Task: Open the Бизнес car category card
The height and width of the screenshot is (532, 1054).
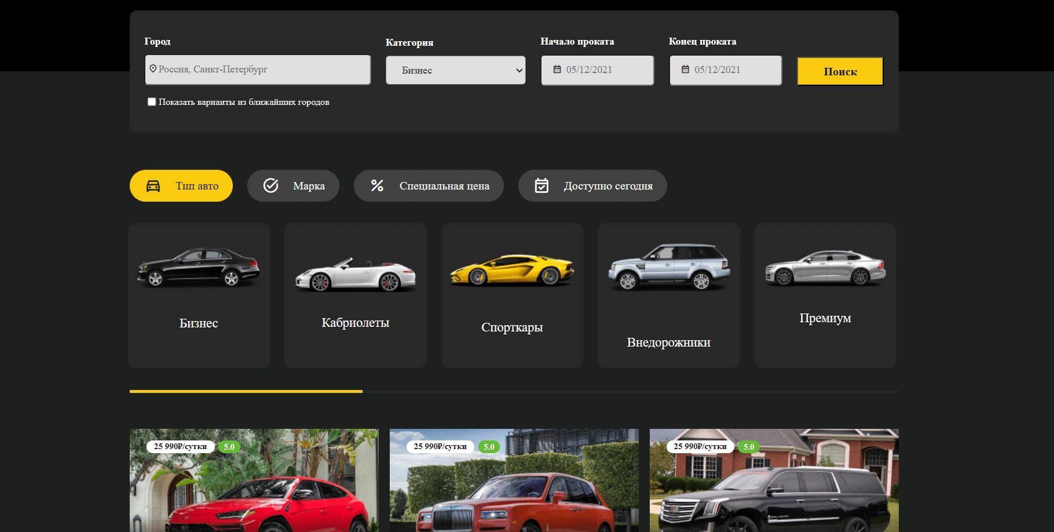Action: tap(199, 296)
